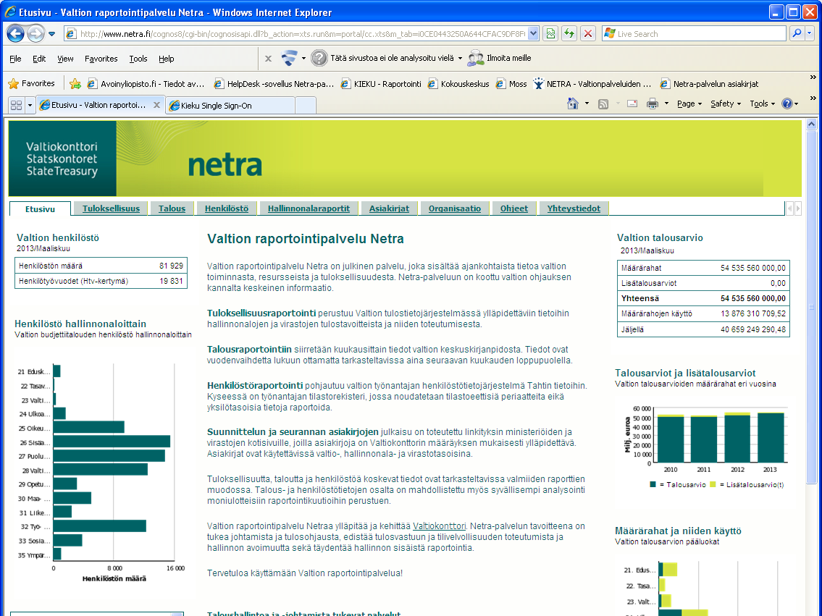Click the Talousarvio legend color swatch
Screen dimensions: 822x616
(653, 484)
